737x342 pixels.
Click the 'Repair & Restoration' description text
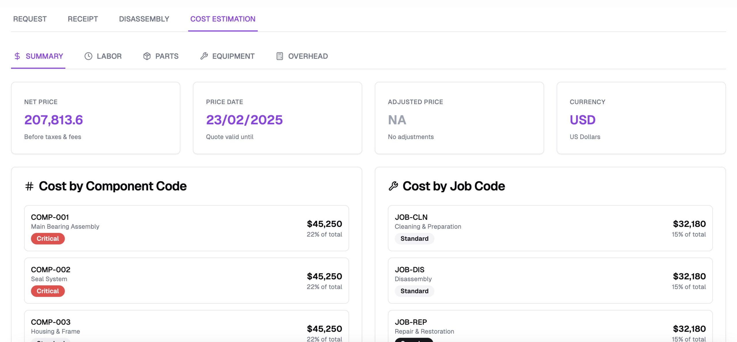tap(424, 331)
